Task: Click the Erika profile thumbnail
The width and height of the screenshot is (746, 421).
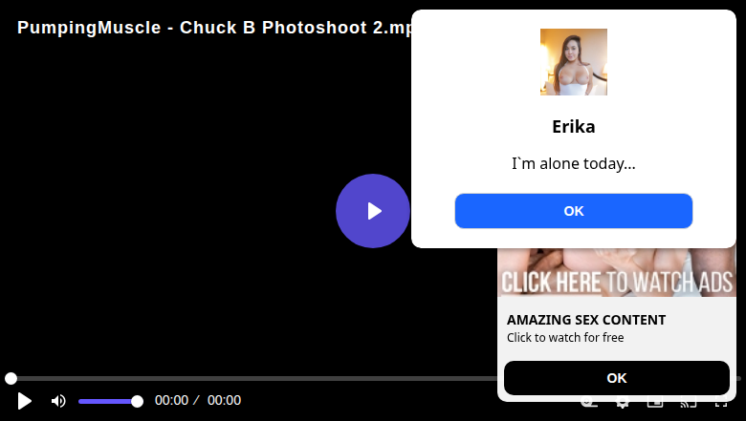Action: (573, 62)
